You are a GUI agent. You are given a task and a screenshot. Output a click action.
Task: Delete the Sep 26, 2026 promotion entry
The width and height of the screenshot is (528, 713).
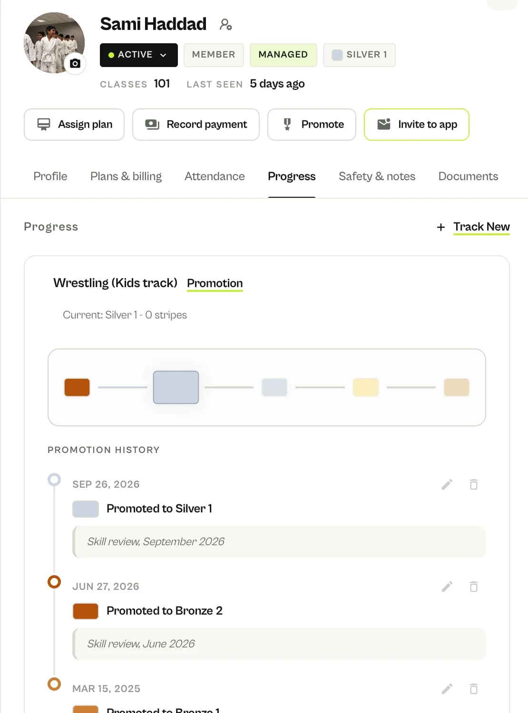pyautogui.click(x=474, y=484)
